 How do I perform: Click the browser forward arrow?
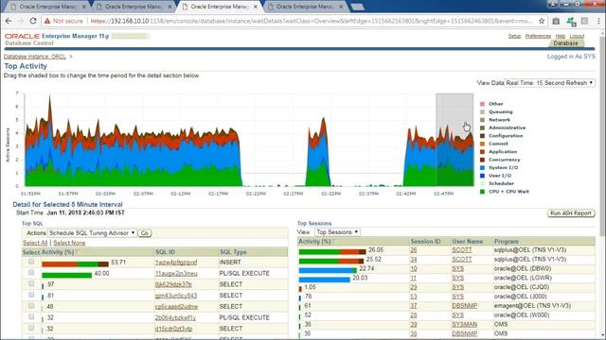click(x=21, y=21)
